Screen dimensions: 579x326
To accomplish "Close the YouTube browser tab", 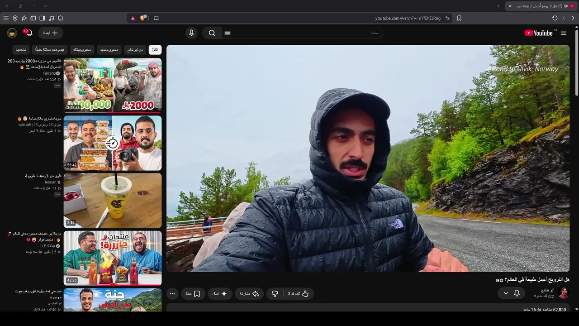I will point(510,6).
